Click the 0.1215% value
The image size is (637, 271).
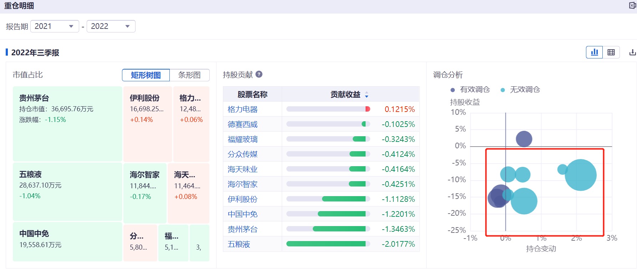[x=400, y=109]
